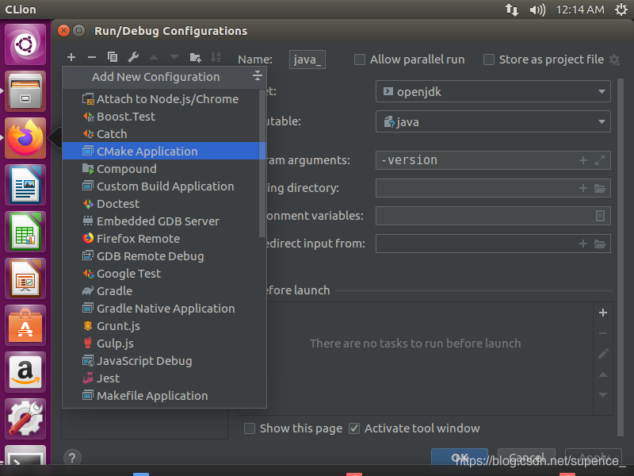The image size is (634, 476).
Task: Click the help question mark button
Action: pyautogui.click(x=72, y=458)
